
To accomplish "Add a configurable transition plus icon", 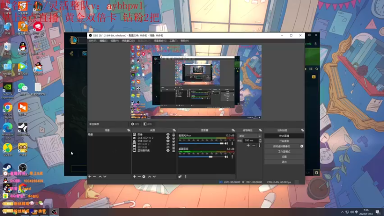I will click(x=248, y=145).
